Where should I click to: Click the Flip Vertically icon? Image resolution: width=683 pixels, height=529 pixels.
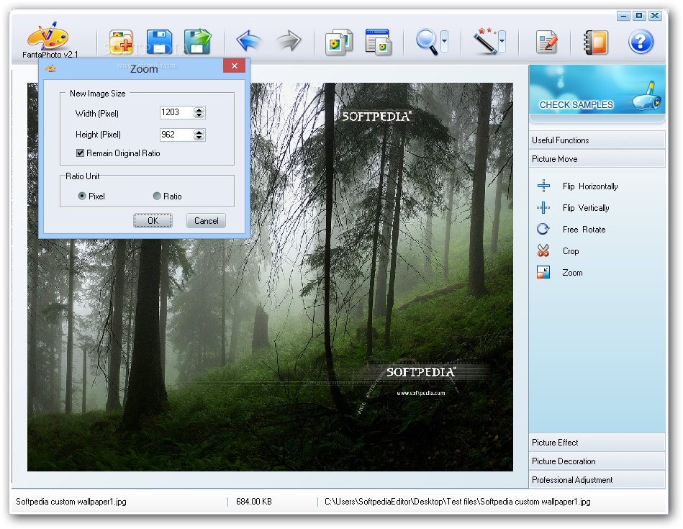coord(543,207)
